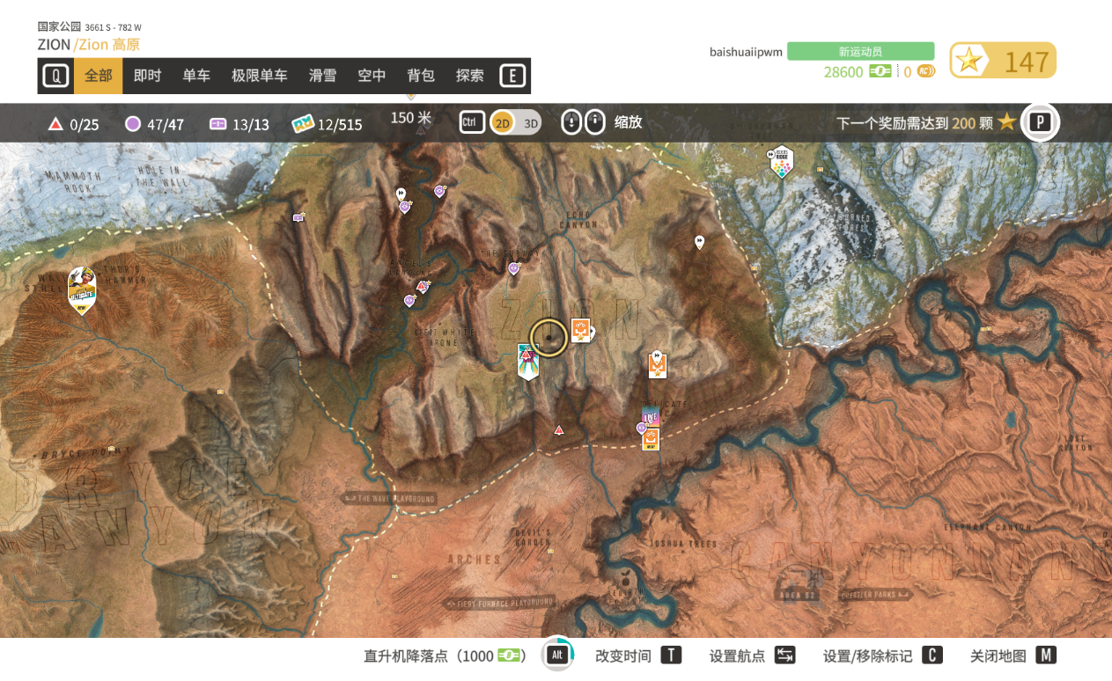1112x681 pixels.
Task: Switch to the 即时 filter tab
Action: 147,76
